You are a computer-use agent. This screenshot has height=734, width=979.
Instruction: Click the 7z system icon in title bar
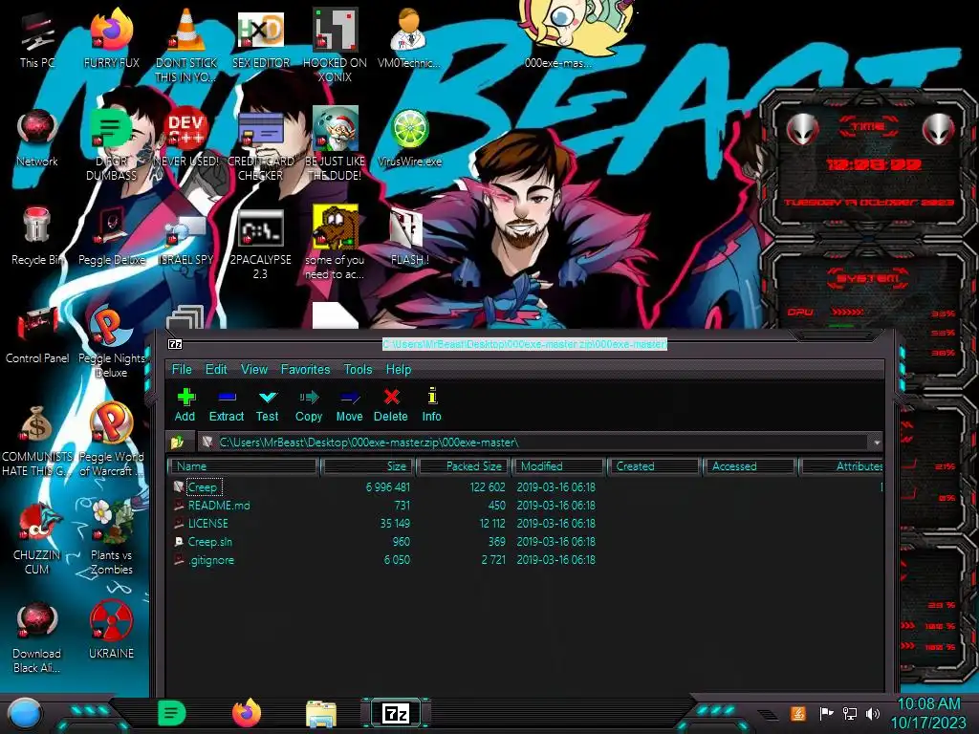click(x=176, y=344)
